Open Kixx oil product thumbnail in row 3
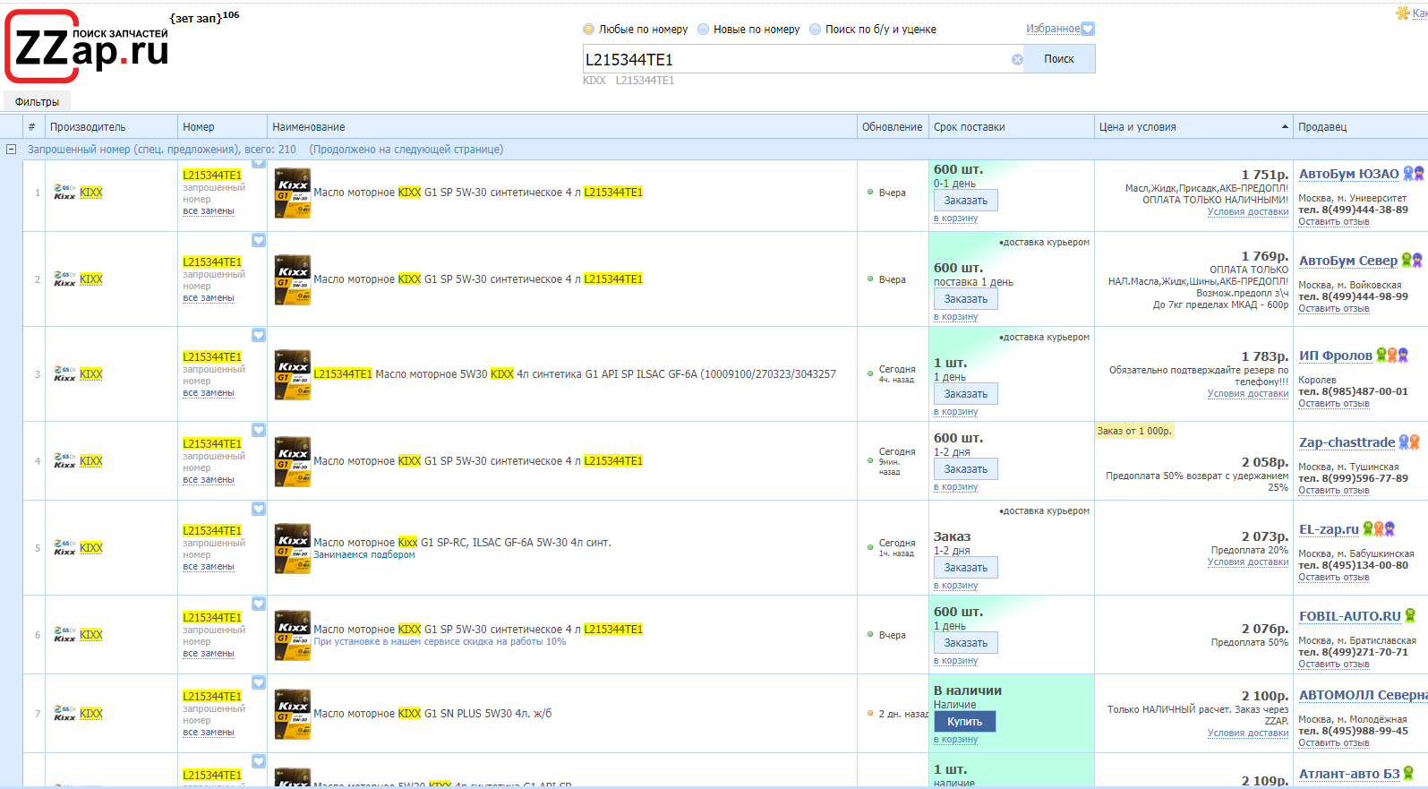This screenshot has height=789, width=1428. click(293, 374)
